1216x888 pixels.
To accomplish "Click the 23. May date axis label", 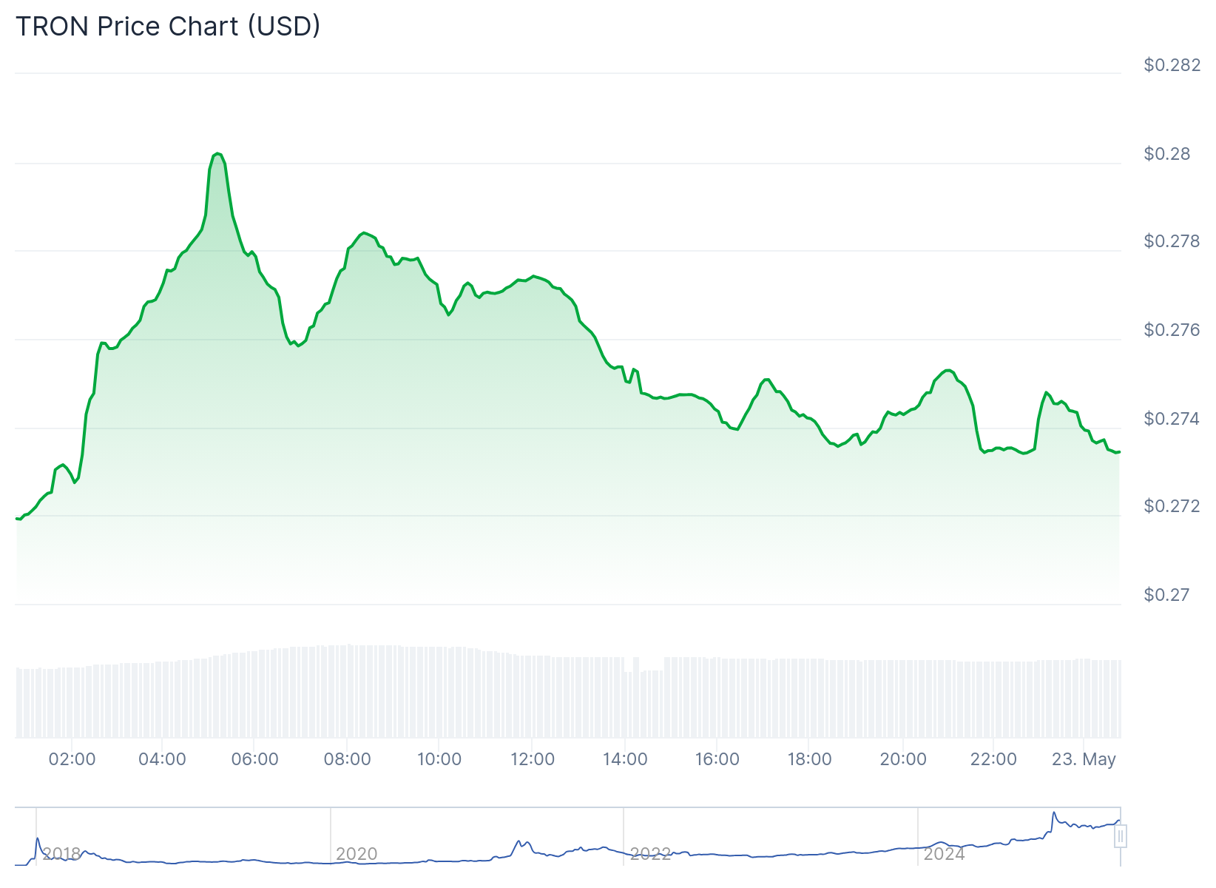I will pyautogui.click(x=1084, y=759).
